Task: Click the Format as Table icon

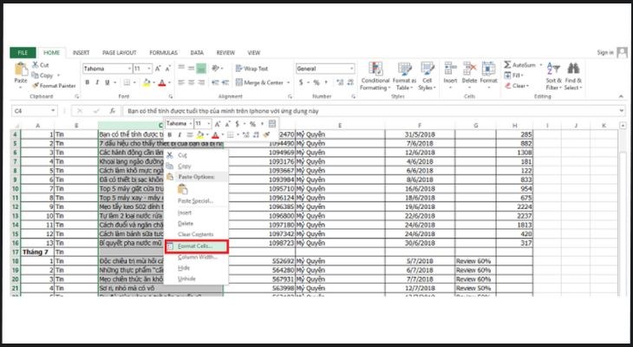Action: click(403, 75)
